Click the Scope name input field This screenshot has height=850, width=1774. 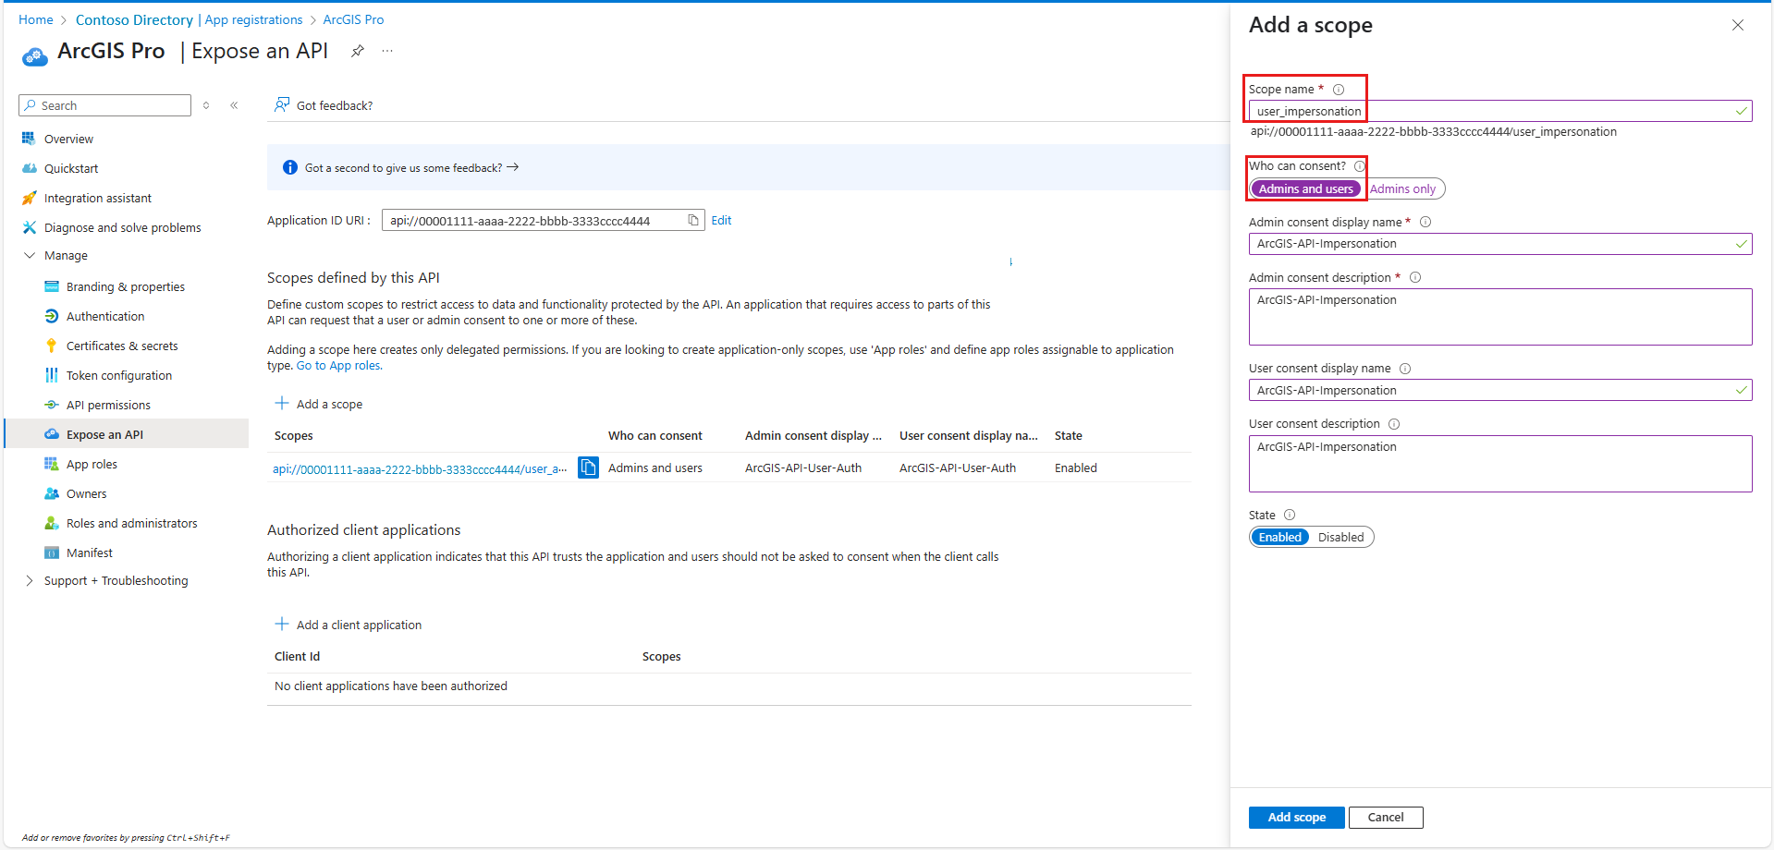point(1499,111)
